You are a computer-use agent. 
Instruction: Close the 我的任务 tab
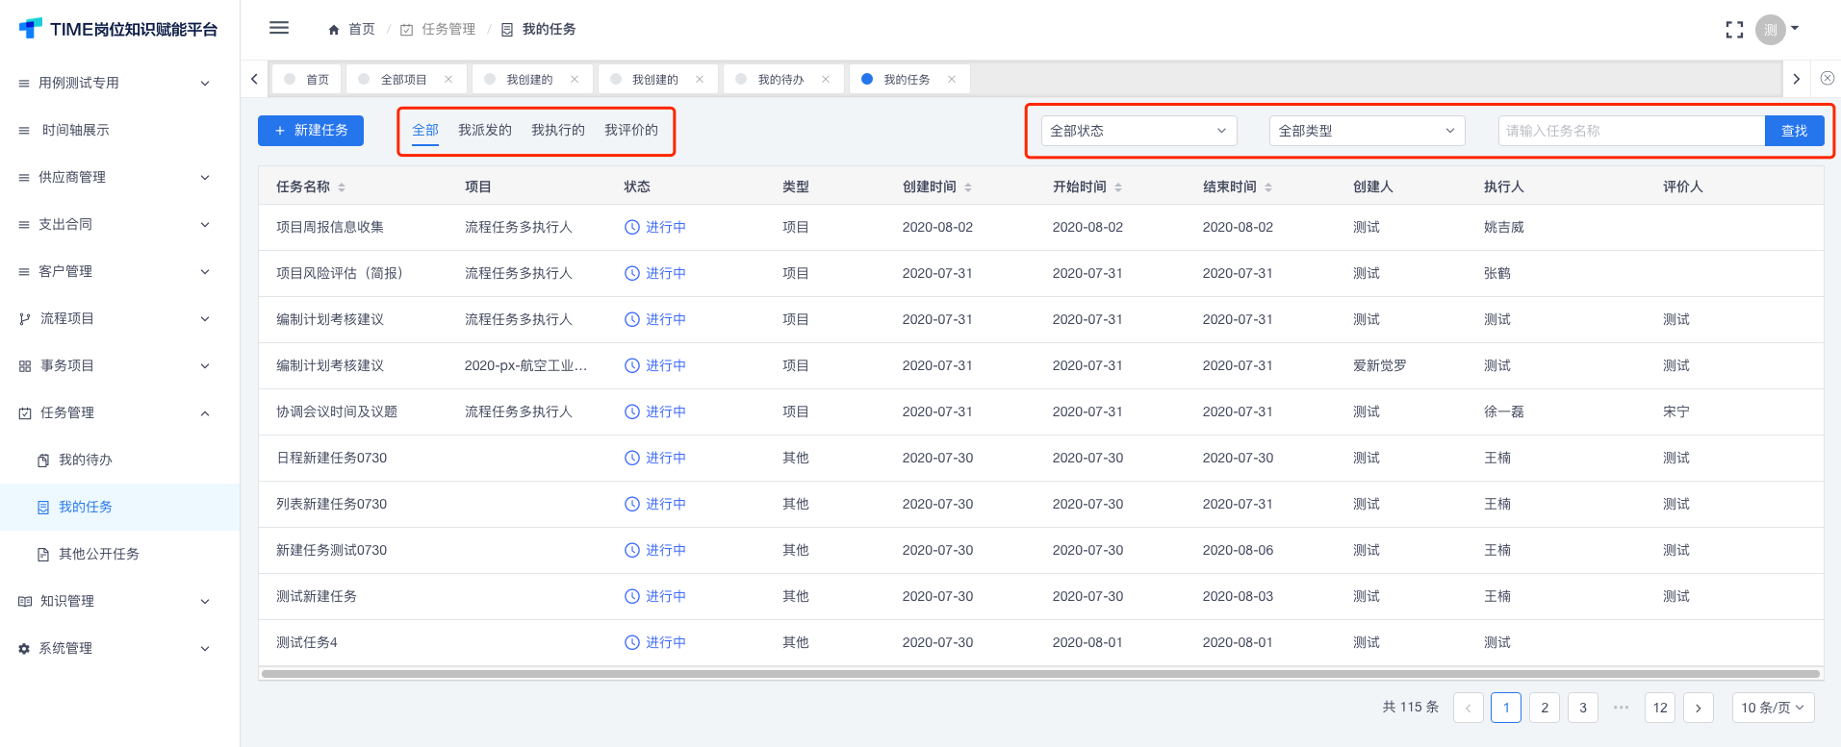pos(952,80)
